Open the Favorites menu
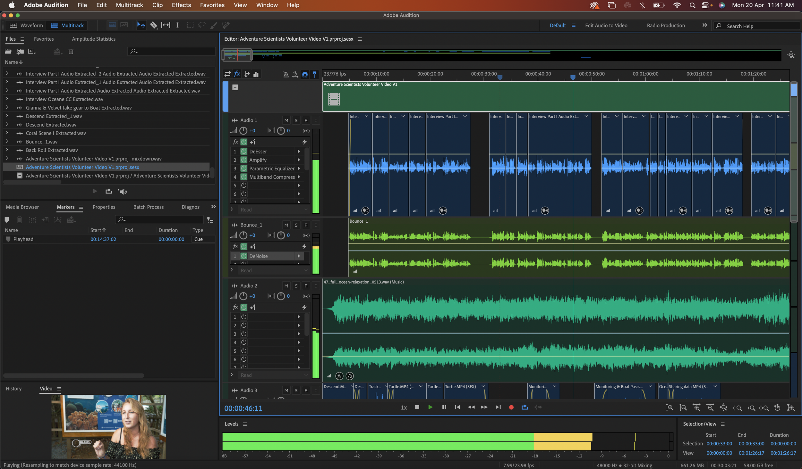The image size is (802, 469). pyautogui.click(x=212, y=5)
